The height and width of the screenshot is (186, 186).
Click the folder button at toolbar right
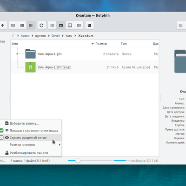pos(181,26)
